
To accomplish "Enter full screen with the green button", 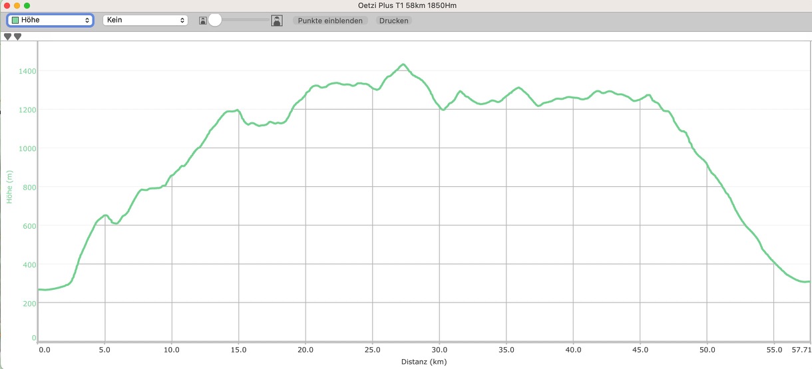I will point(27,5).
